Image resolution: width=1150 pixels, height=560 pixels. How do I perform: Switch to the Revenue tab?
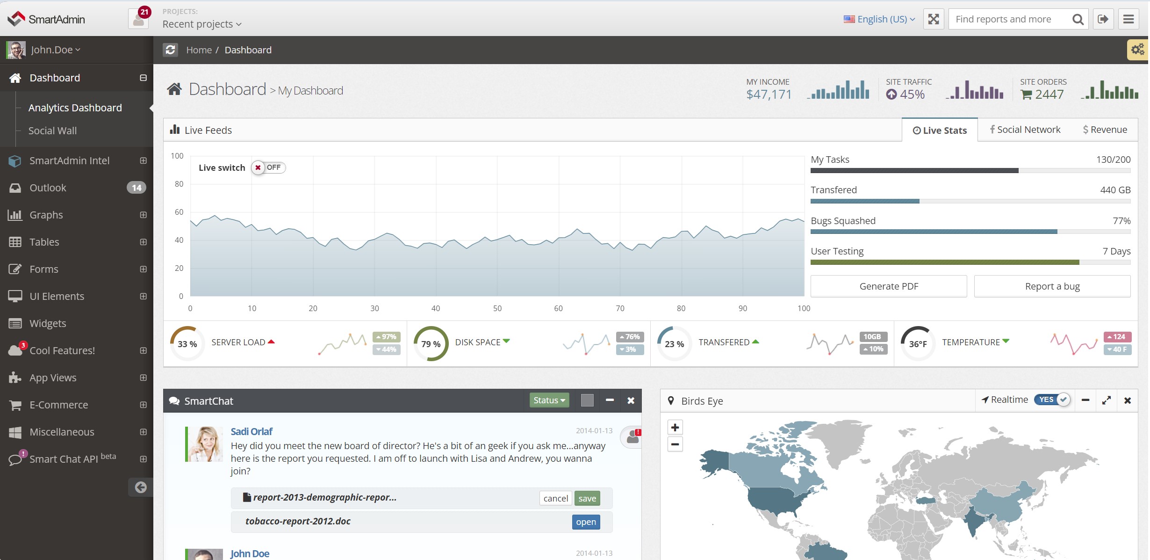point(1105,130)
